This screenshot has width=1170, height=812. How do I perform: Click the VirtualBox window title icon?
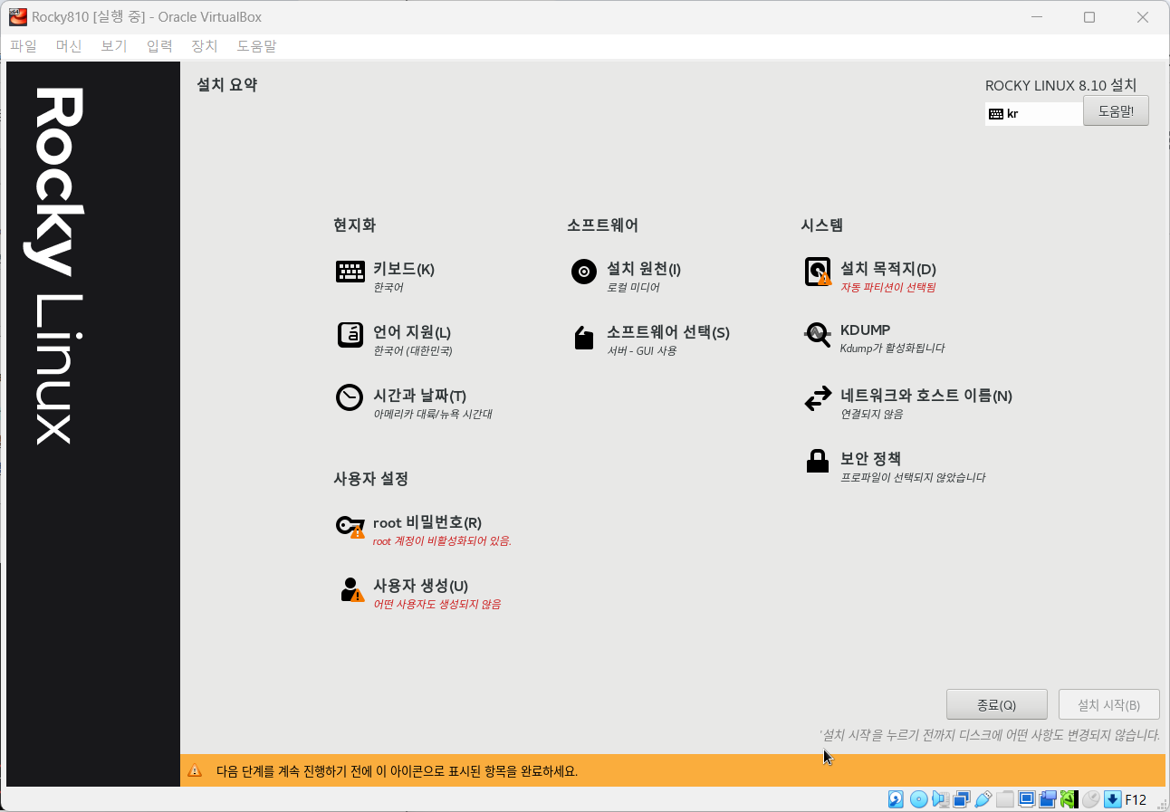pos(17,16)
